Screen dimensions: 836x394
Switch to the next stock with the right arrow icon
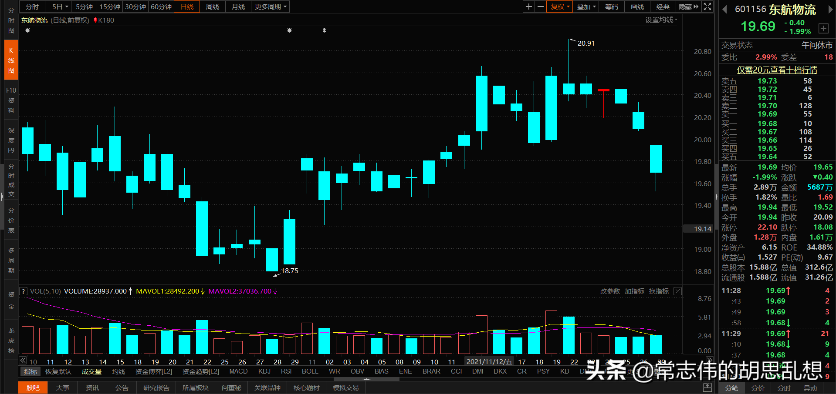[x=831, y=9]
